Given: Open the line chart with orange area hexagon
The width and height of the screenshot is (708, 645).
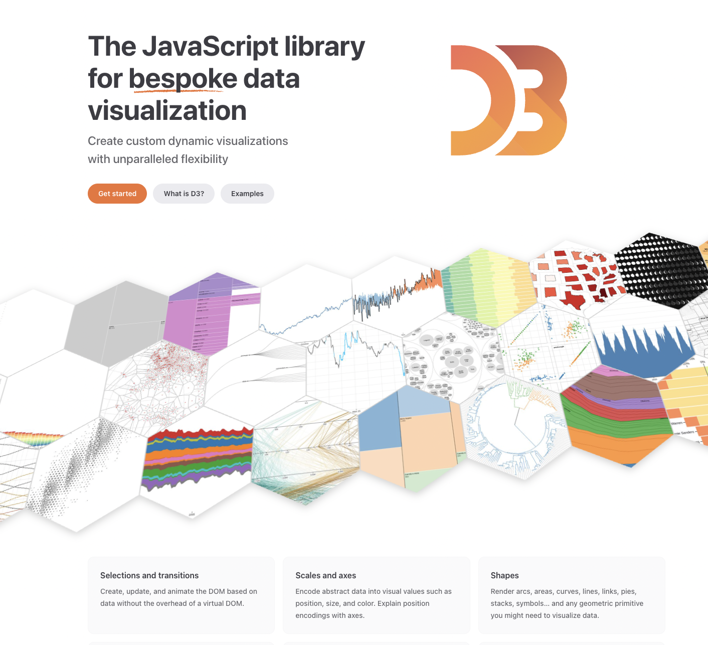Looking at the screenshot, I should pos(399,296).
